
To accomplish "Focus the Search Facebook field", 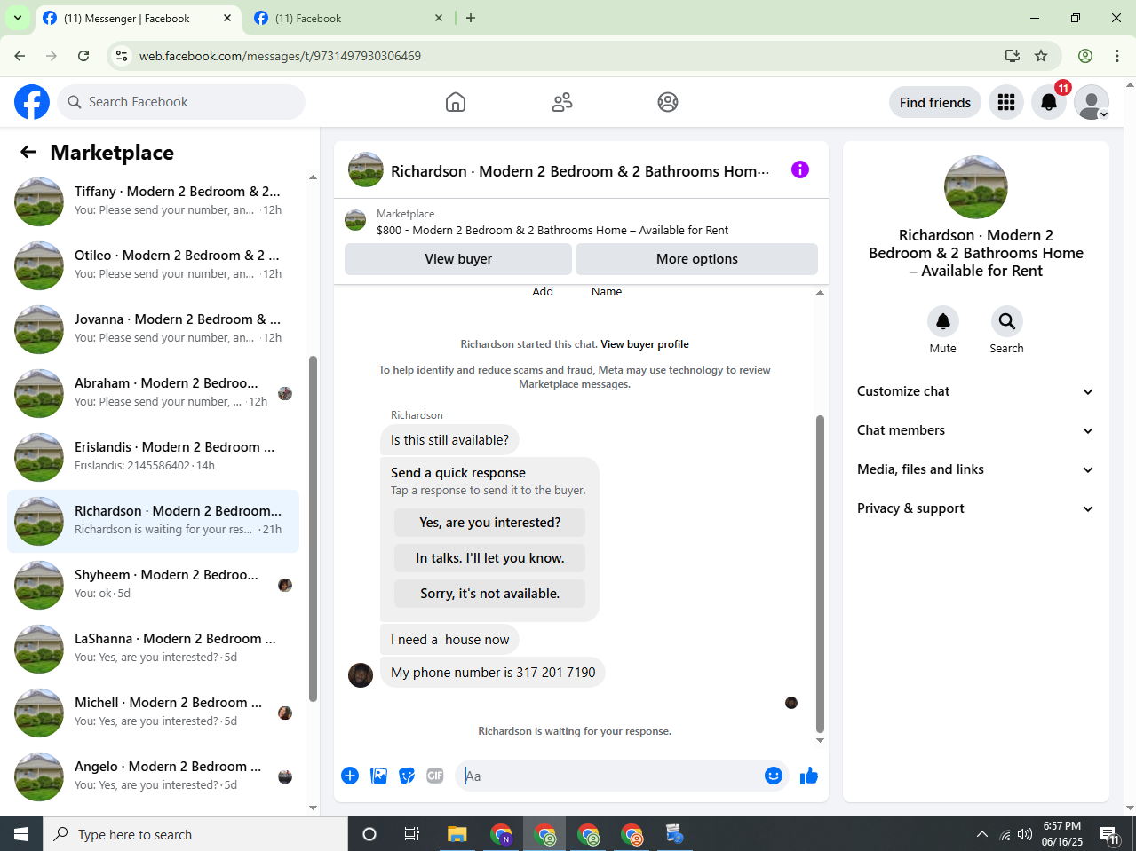I will pyautogui.click(x=181, y=102).
